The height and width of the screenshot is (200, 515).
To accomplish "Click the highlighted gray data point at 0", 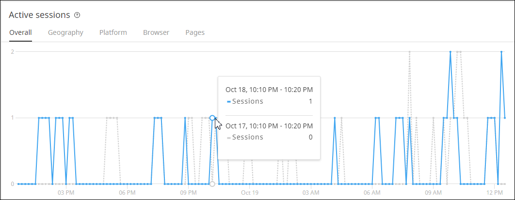I will point(212,184).
